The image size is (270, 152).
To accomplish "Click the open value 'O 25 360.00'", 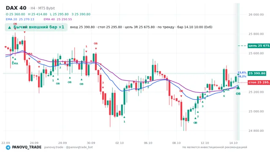I will (x=16, y=14).
